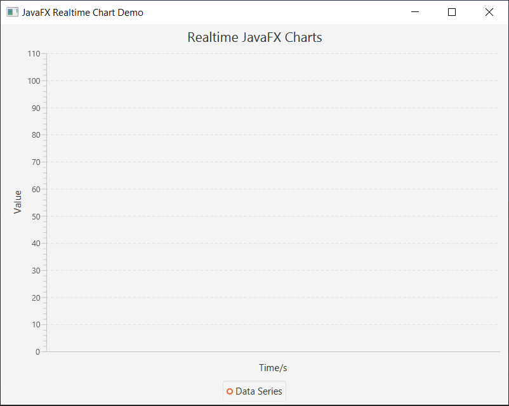Click the 70 tick label on Y axis
Viewport: 509px width, 406px height.
tap(36, 162)
